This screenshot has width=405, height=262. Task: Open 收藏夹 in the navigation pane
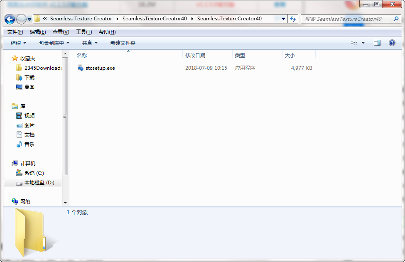click(28, 59)
